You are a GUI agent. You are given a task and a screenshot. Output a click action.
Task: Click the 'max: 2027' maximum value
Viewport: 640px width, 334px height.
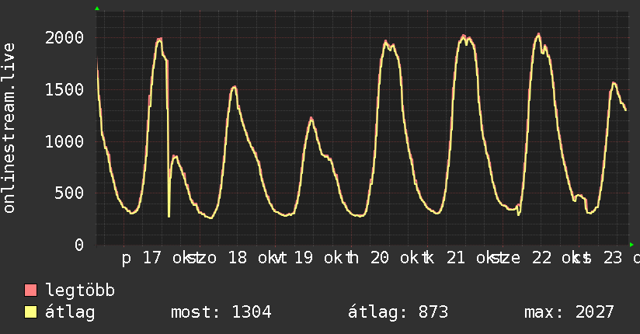569,312
